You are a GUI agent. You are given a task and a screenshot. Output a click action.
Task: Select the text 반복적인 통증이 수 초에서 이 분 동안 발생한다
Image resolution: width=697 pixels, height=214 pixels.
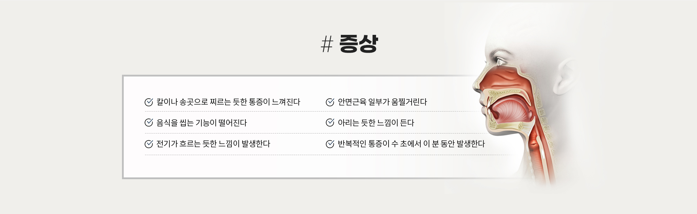point(411,144)
